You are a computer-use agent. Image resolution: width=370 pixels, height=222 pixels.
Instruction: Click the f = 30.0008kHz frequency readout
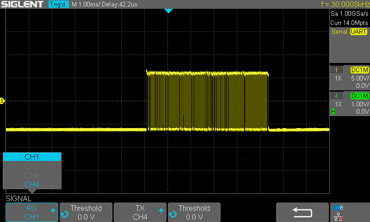pos(345,4)
